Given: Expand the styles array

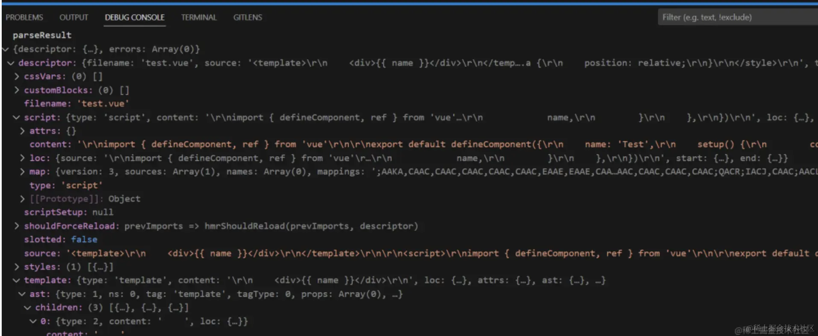Looking at the screenshot, I should tap(17, 267).
